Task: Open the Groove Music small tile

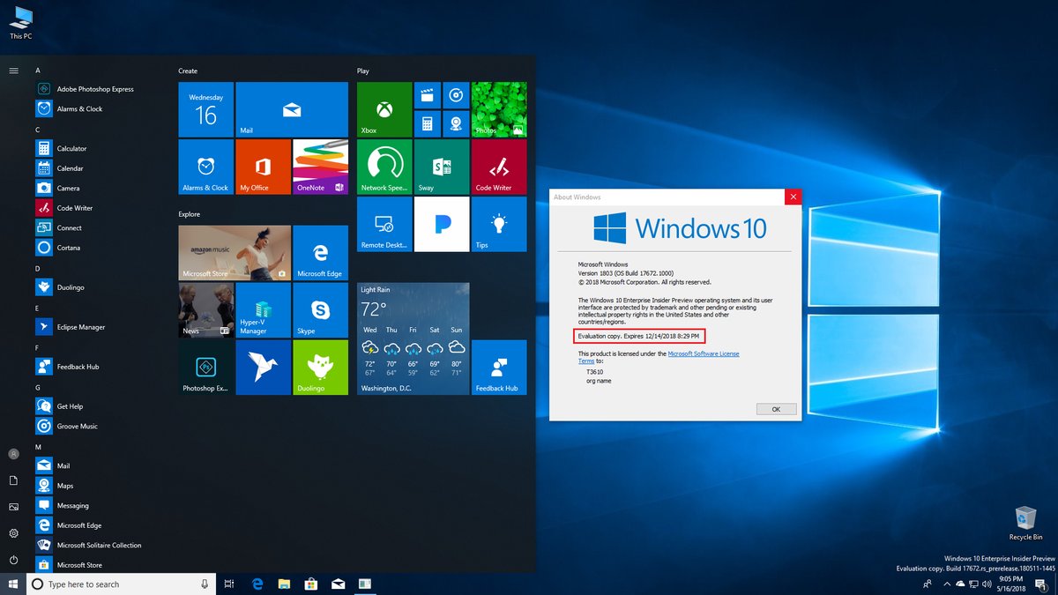Action: click(456, 95)
